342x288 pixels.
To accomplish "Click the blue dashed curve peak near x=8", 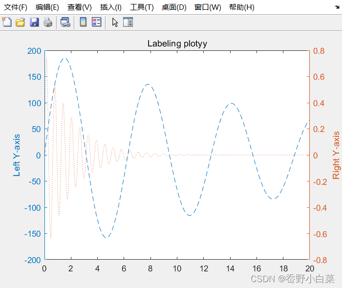I will pyautogui.click(x=148, y=84).
